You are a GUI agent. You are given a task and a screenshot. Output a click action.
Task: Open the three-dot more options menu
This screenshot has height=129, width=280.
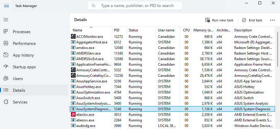point(272,20)
